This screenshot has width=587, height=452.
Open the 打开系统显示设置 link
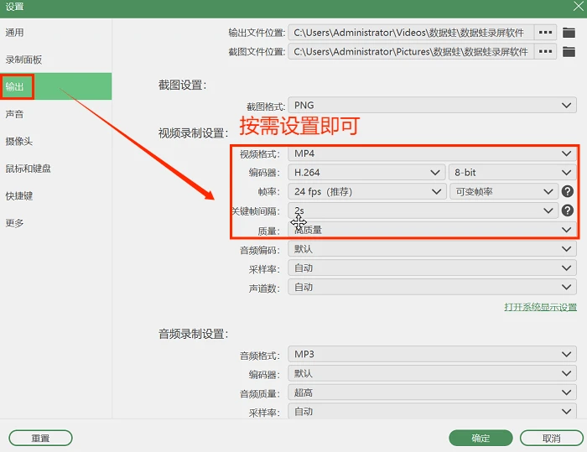tap(540, 307)
